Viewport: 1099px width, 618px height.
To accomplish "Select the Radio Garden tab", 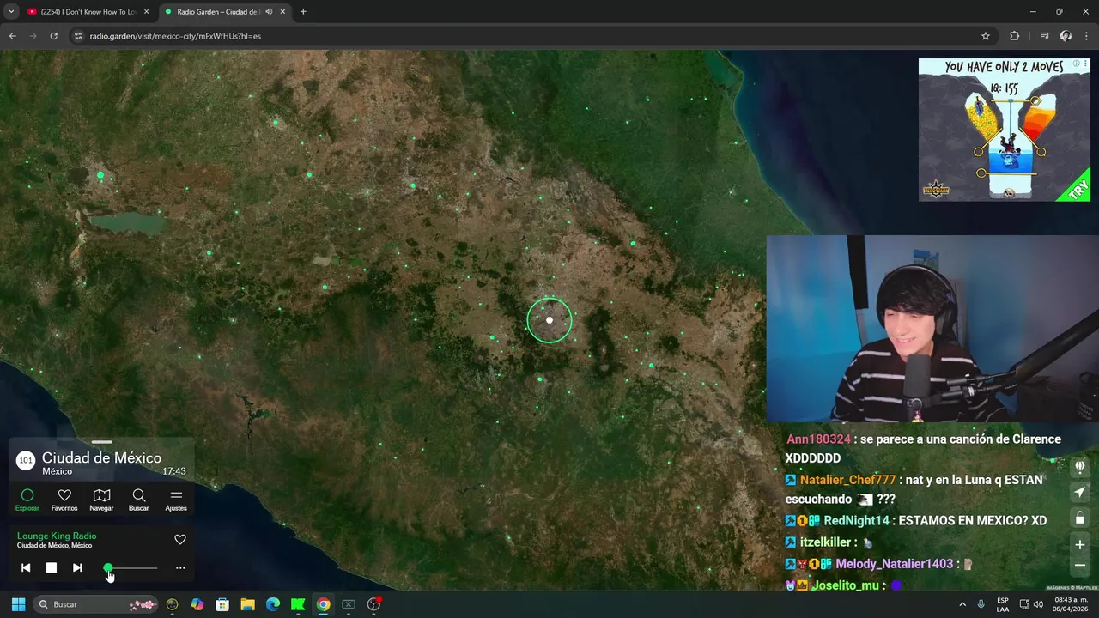I will 225,12.
